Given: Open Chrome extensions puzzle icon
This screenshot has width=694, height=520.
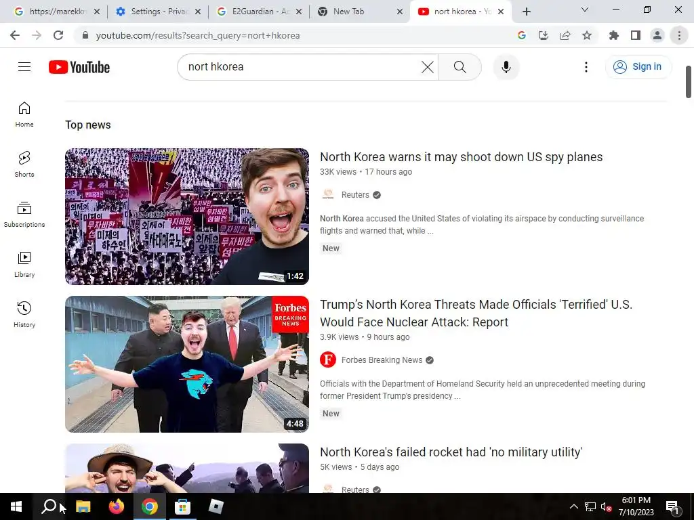Looking at the screenshot, I should tap(614, 35).
